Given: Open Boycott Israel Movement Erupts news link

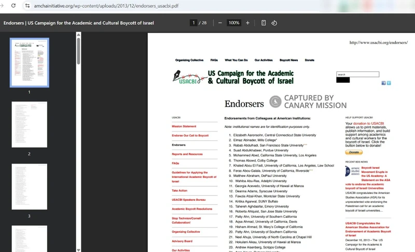Looking at the screenshot, I should (x=368, y=178).
